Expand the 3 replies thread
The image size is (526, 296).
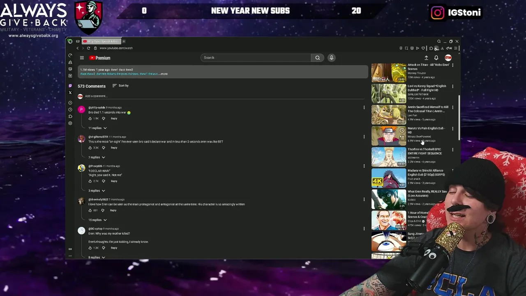(97, 190)
